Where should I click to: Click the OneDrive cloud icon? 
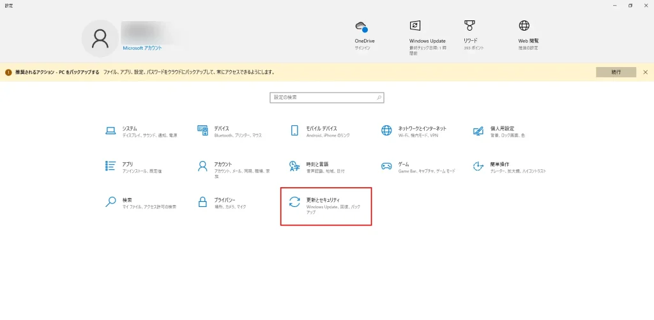(x=361, y=27)
